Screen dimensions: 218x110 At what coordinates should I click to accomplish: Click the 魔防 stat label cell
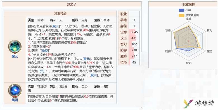point(124,56)
